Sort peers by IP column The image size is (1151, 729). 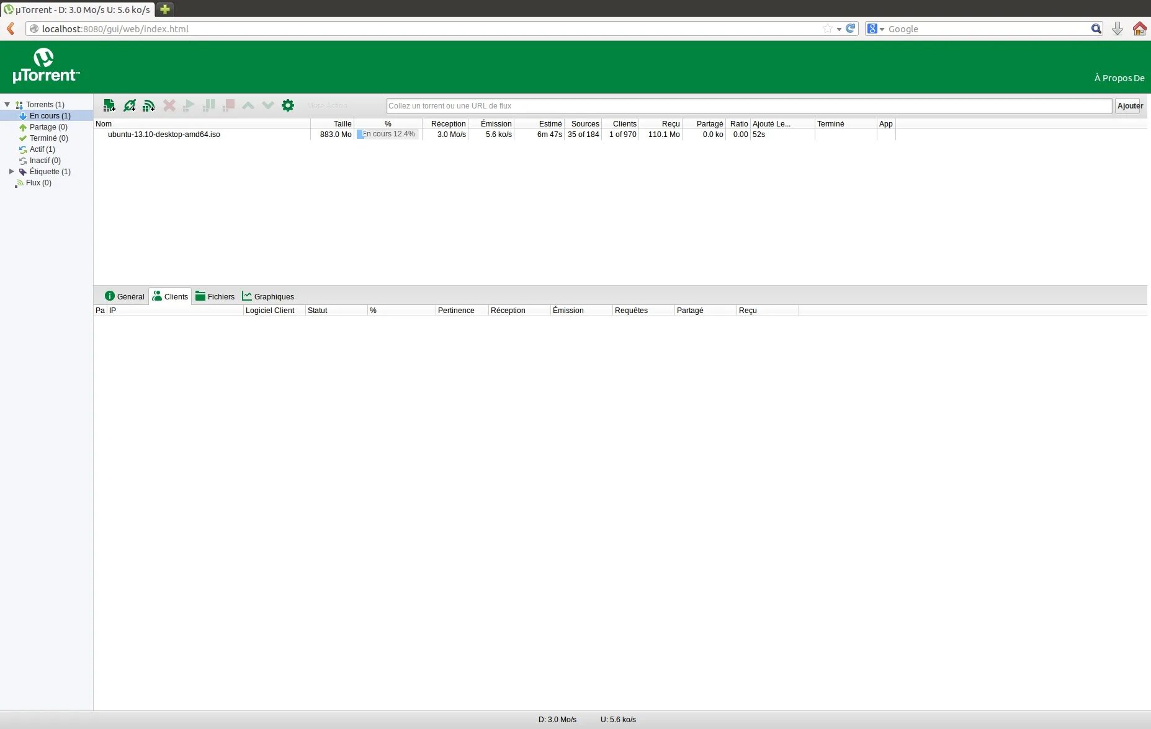[176, 311]
